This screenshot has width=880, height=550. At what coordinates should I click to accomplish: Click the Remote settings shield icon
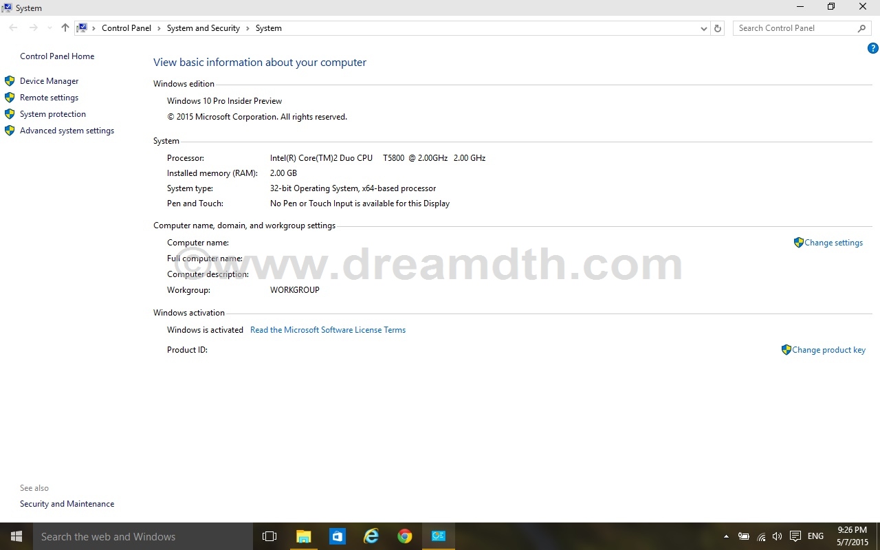pos(10,98)
